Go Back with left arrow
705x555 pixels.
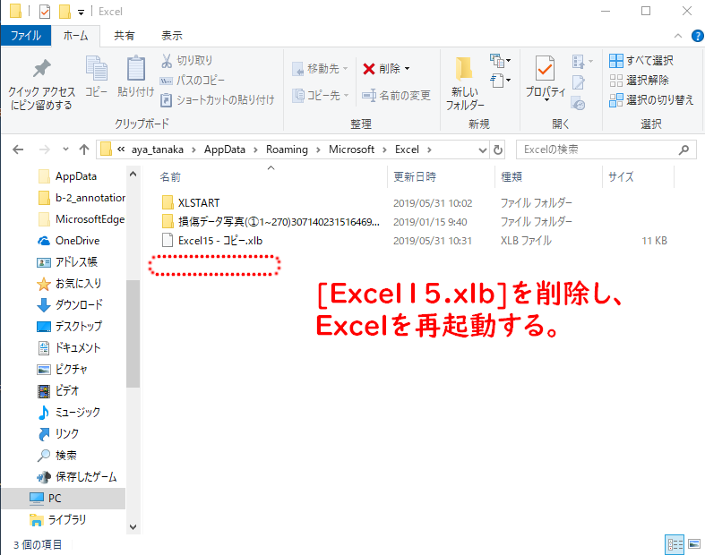[x=18, y=149]
